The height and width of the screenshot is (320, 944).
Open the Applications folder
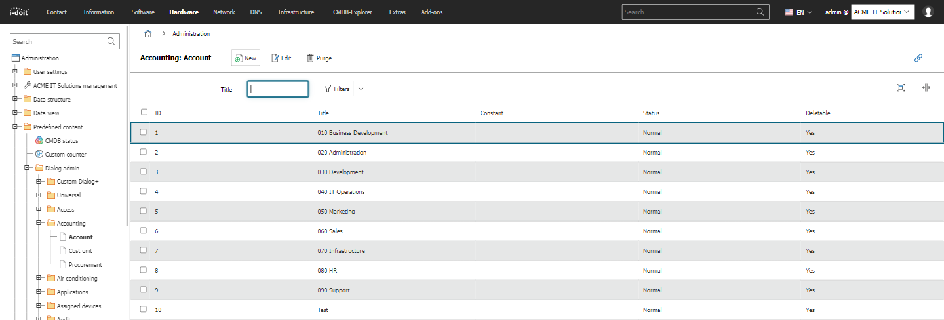point(72,292)
